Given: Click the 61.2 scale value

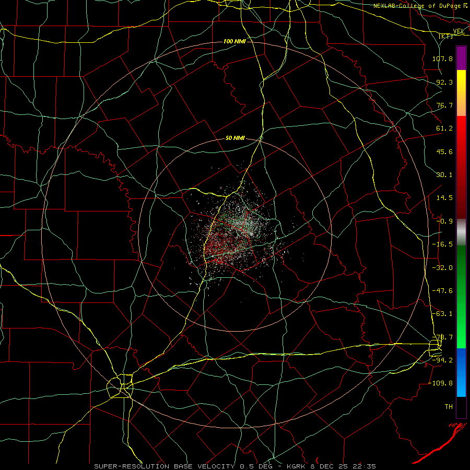Looking at the screenshot, I should coord(444,128).
